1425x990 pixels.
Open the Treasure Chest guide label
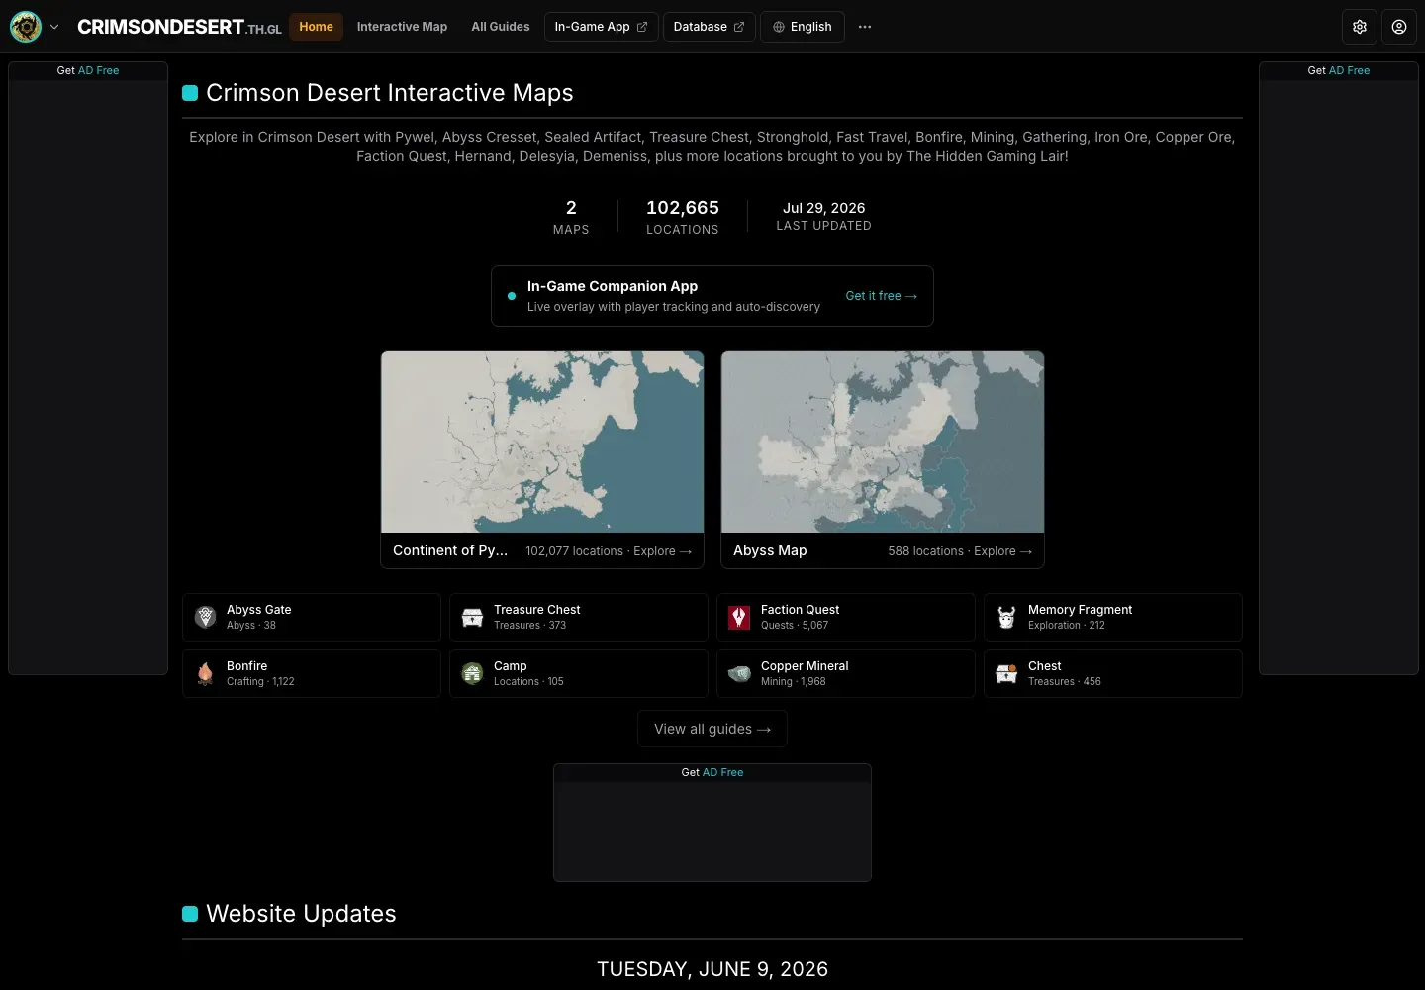tap(537, 610)
